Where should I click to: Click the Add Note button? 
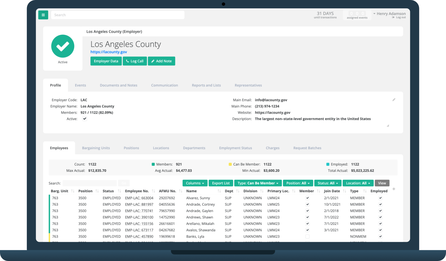tap(161, 61)
